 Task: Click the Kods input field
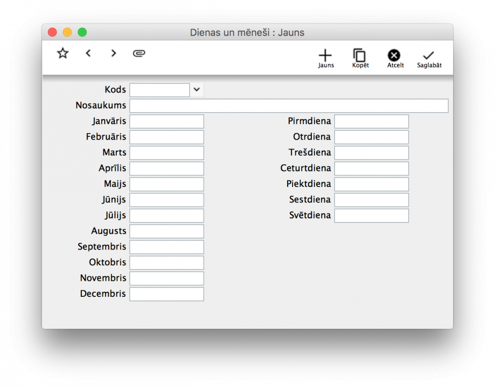click(159, 90)
